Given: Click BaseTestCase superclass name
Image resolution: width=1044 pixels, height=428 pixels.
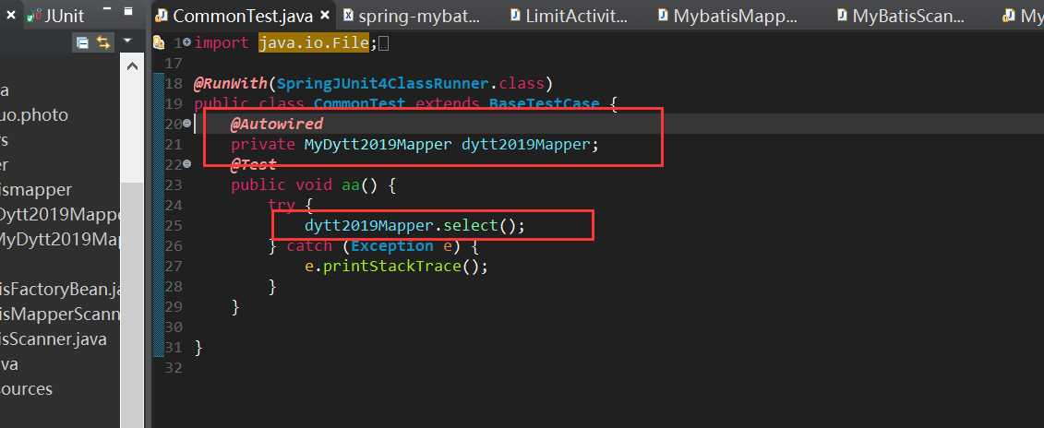Looking at the screenshot, I should (x=544, y=104).
